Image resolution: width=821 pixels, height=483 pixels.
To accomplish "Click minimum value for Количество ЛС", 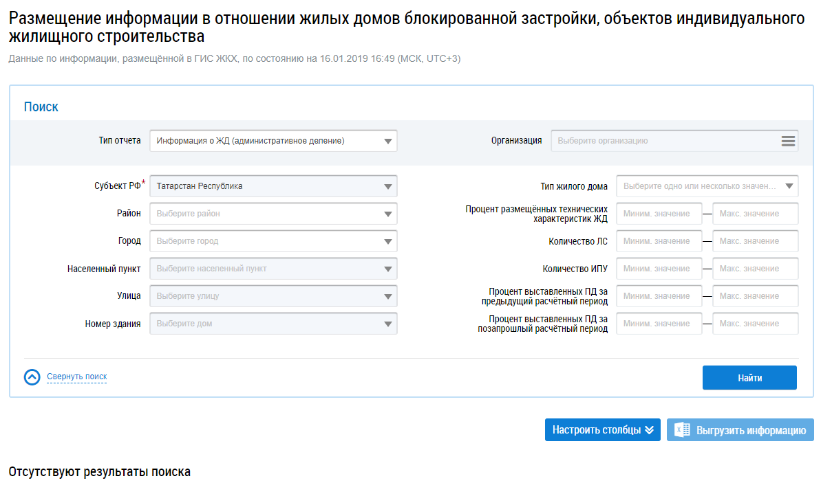I will tap(659, 241).
